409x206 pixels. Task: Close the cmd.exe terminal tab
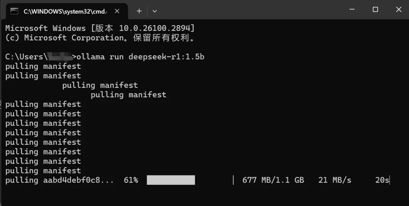click(117, 11)
